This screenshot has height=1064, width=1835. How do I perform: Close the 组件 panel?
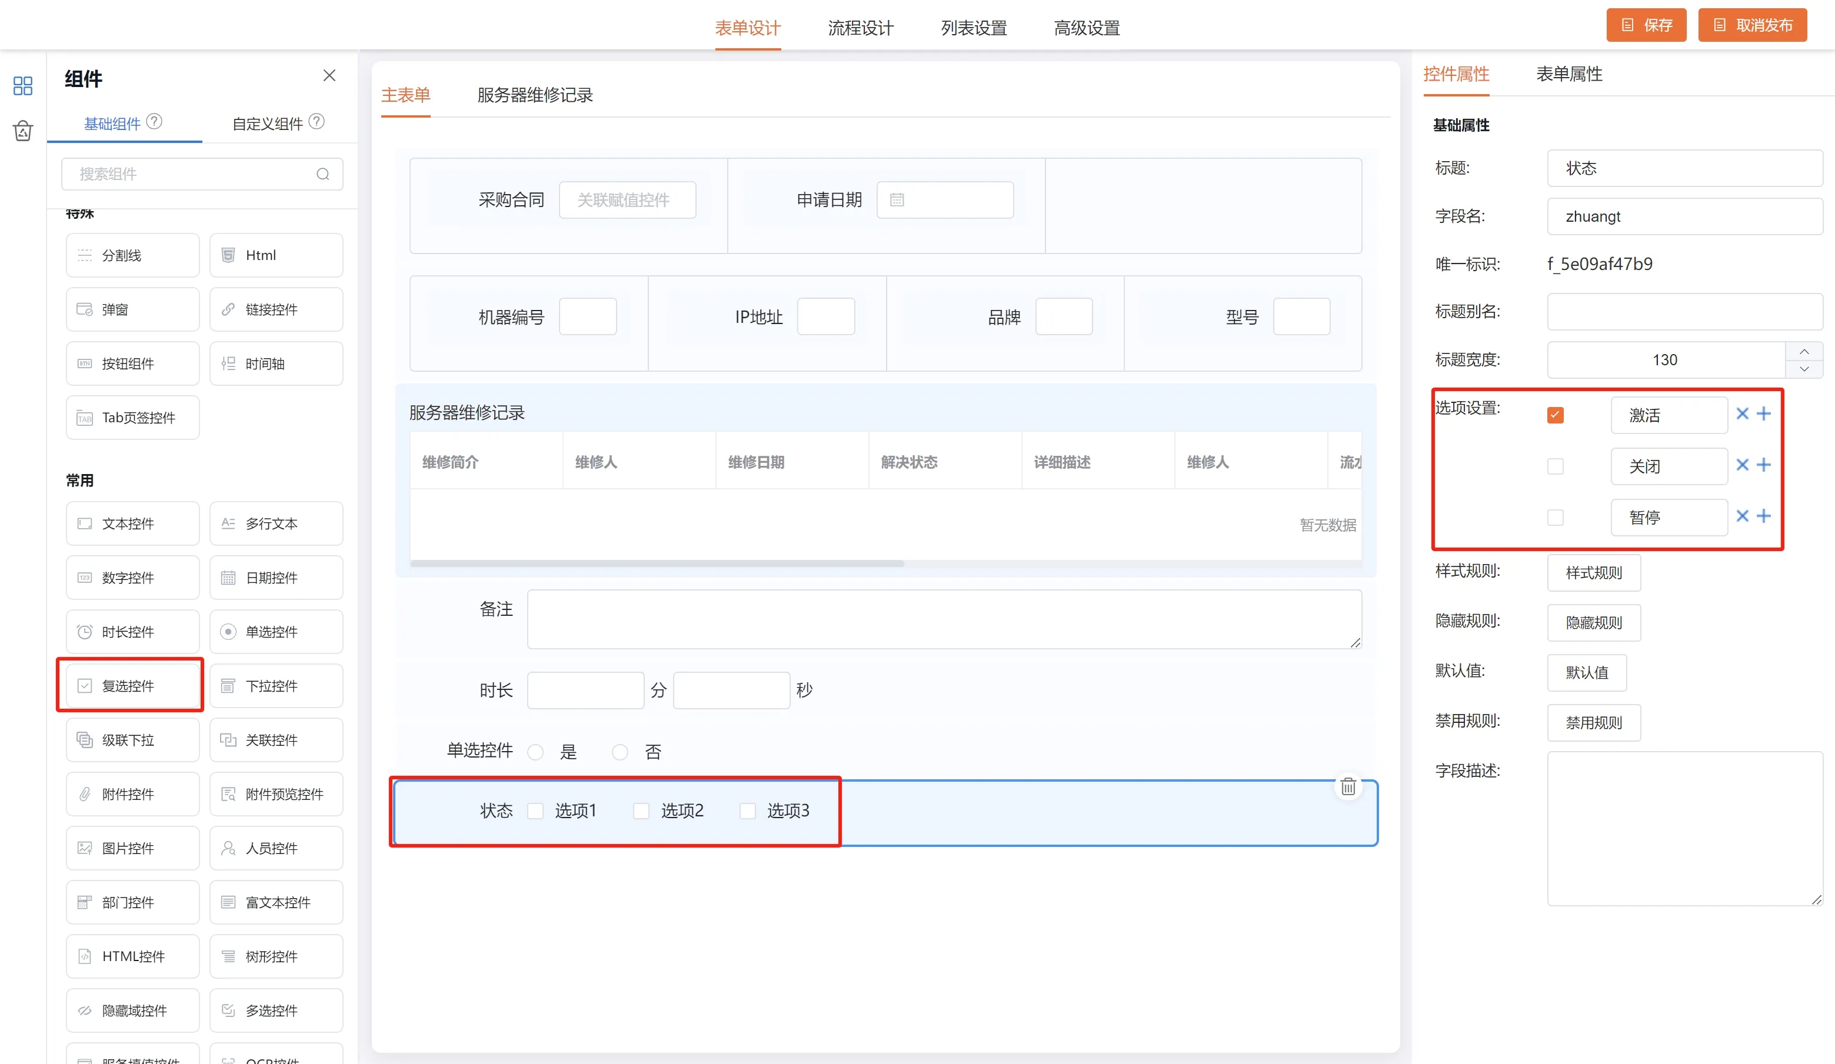[329, 76]
